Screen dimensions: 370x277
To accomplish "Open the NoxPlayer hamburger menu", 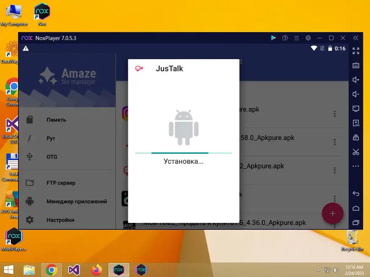I will 297,38.
